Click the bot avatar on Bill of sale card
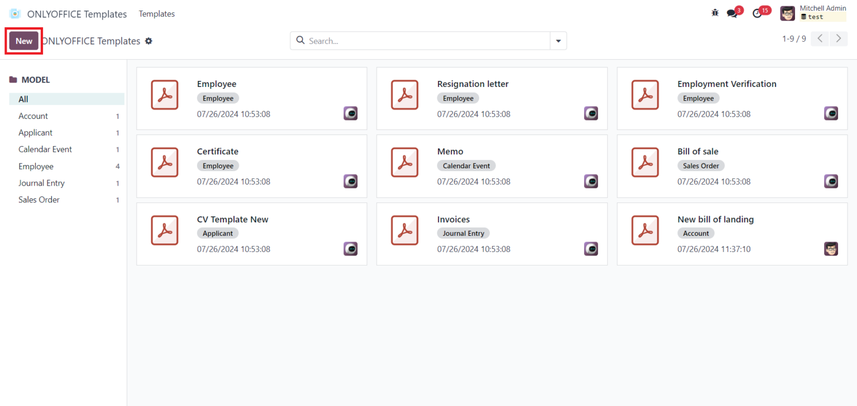 [831, 181]
